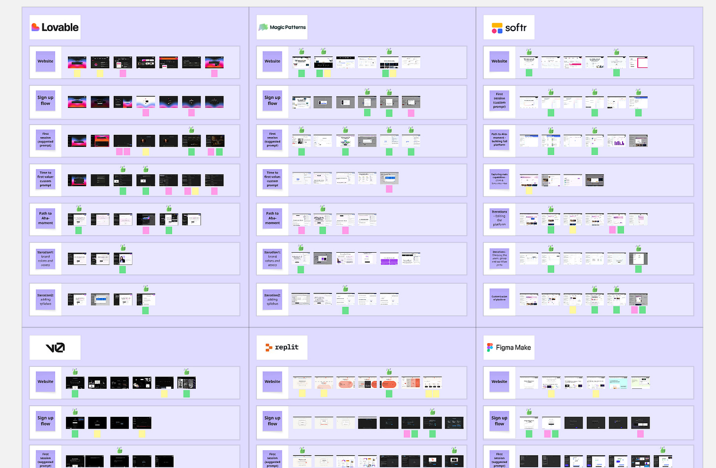Open last screenshot in softr Website row
716x468 pixels.
(x=638, y=62)
